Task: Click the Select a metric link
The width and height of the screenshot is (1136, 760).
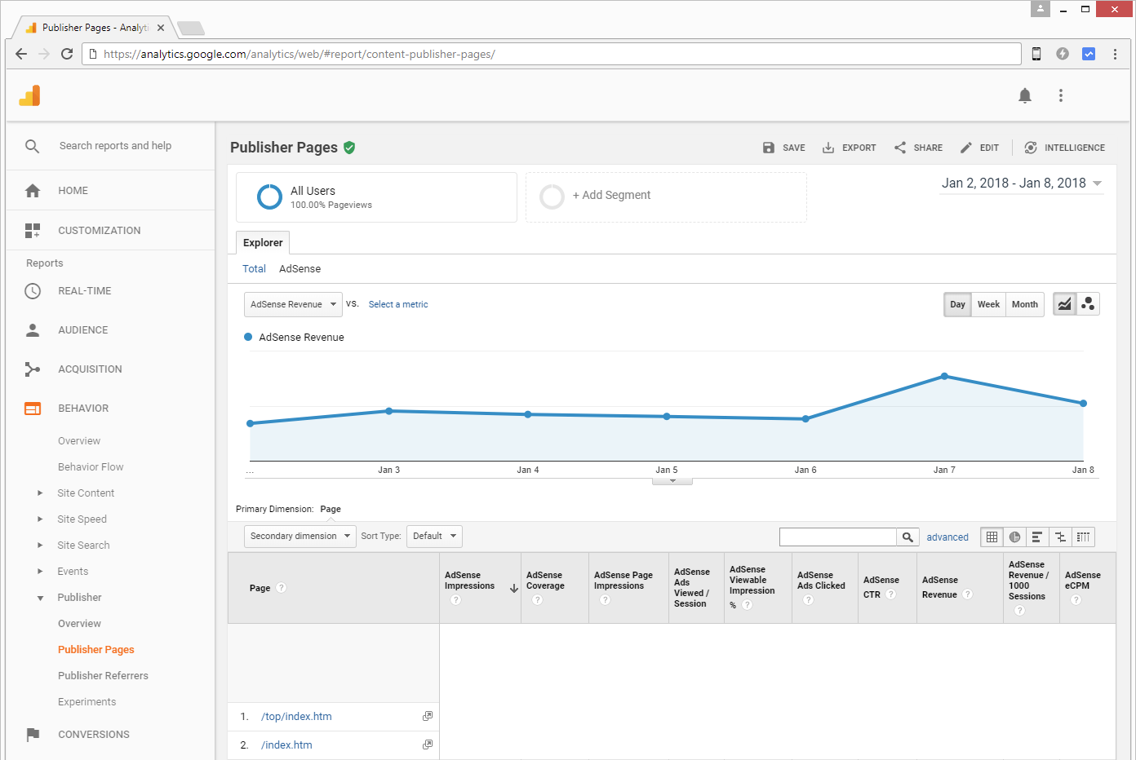Action: pos(398,304)
